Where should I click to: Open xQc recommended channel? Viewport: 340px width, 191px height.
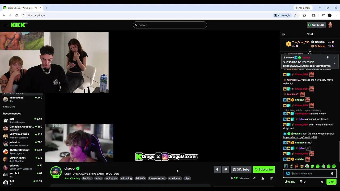tap(23, 120)
